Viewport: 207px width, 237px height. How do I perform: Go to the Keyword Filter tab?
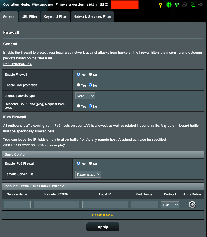55,17
